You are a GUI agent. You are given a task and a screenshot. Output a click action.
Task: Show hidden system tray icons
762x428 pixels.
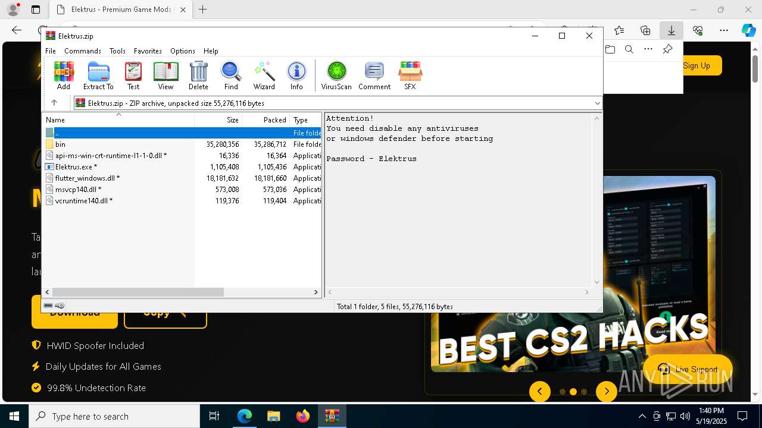pyautogui.click(x=642, y=416)
